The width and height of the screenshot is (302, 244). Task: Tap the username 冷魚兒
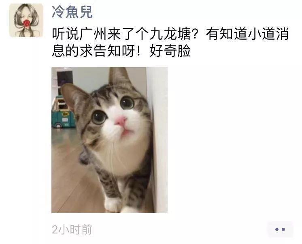(x=72, y=12)
